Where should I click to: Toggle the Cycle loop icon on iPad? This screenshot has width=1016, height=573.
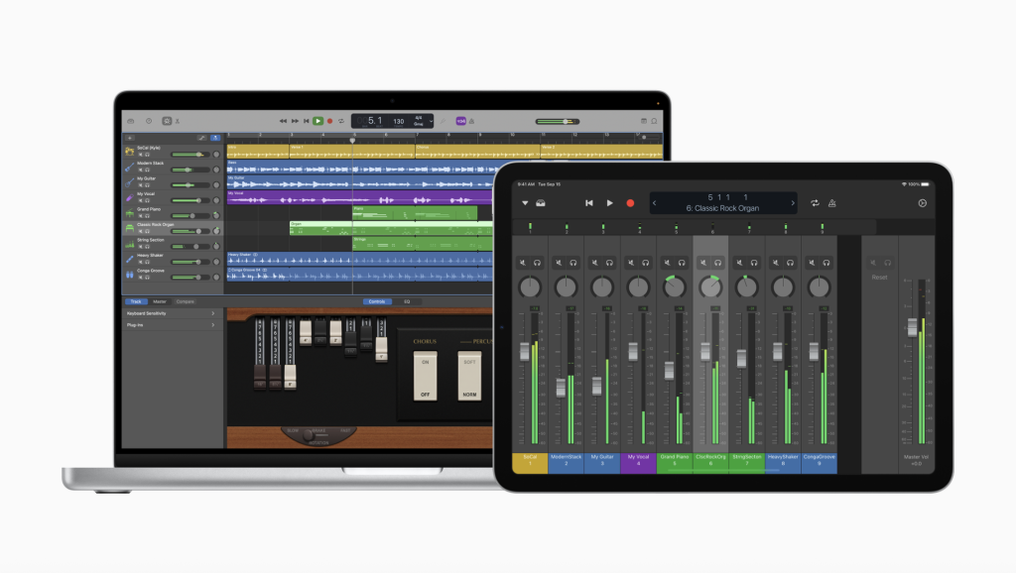click(815, 203)
